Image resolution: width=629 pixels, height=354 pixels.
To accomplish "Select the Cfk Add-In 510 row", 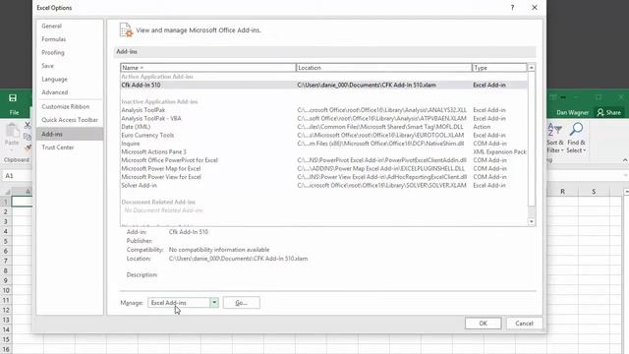I will tap(323, 86).
